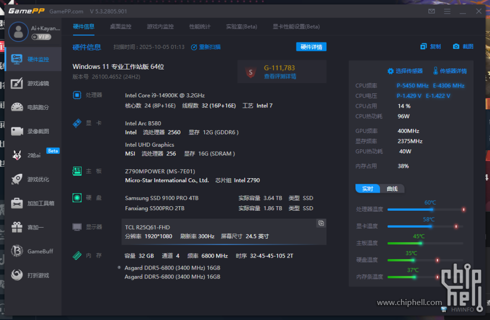
Task: Click the 硬件详情 button
Action: pyautogui.click(x=311, y=47)
